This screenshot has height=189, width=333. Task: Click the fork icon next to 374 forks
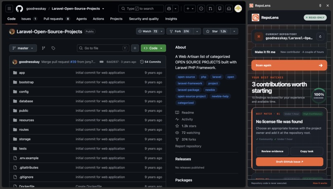coord(177,139)
